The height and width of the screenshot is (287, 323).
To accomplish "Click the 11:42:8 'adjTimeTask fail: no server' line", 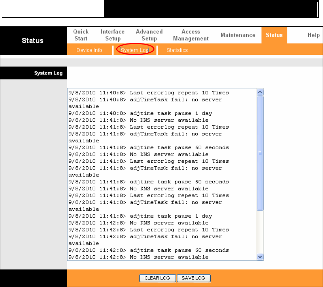I will click(145, 236).
